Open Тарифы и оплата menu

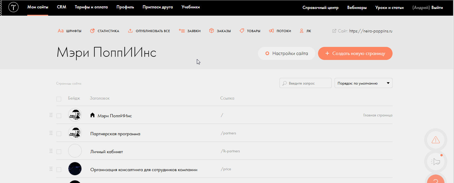[x=91, y=7]
